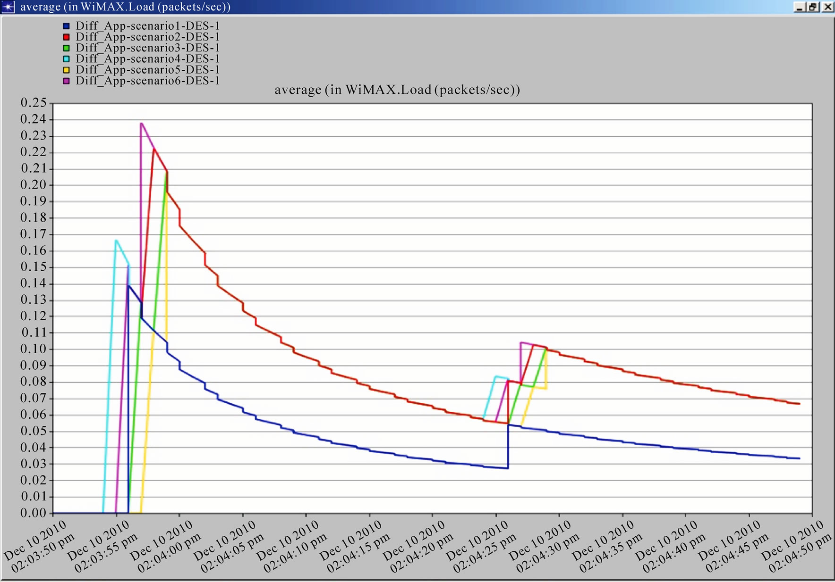The height and width of the screenshot is (582, 835).
Task: Click the blue curve's vertical jump near 02:04:25
Action: [x=508, y=446]
